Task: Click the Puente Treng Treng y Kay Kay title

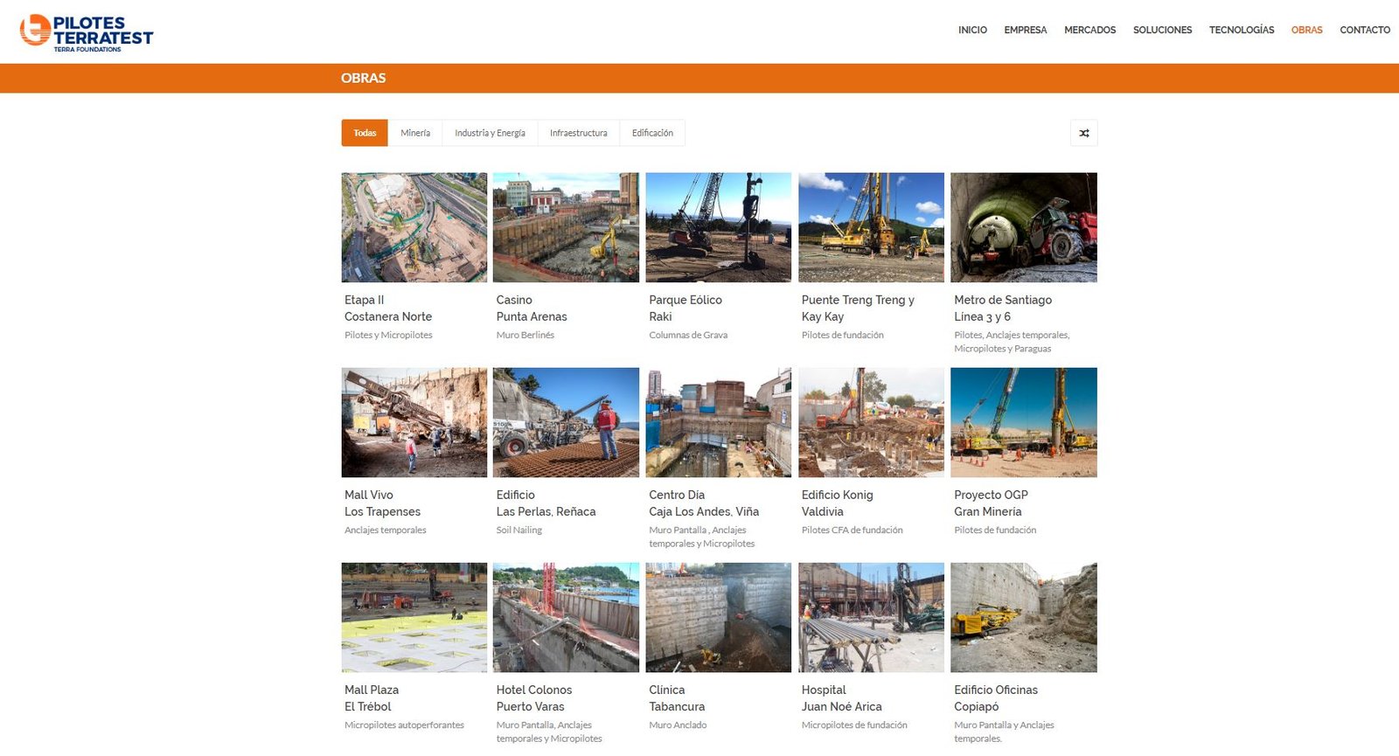Action: tap(858, 309)
